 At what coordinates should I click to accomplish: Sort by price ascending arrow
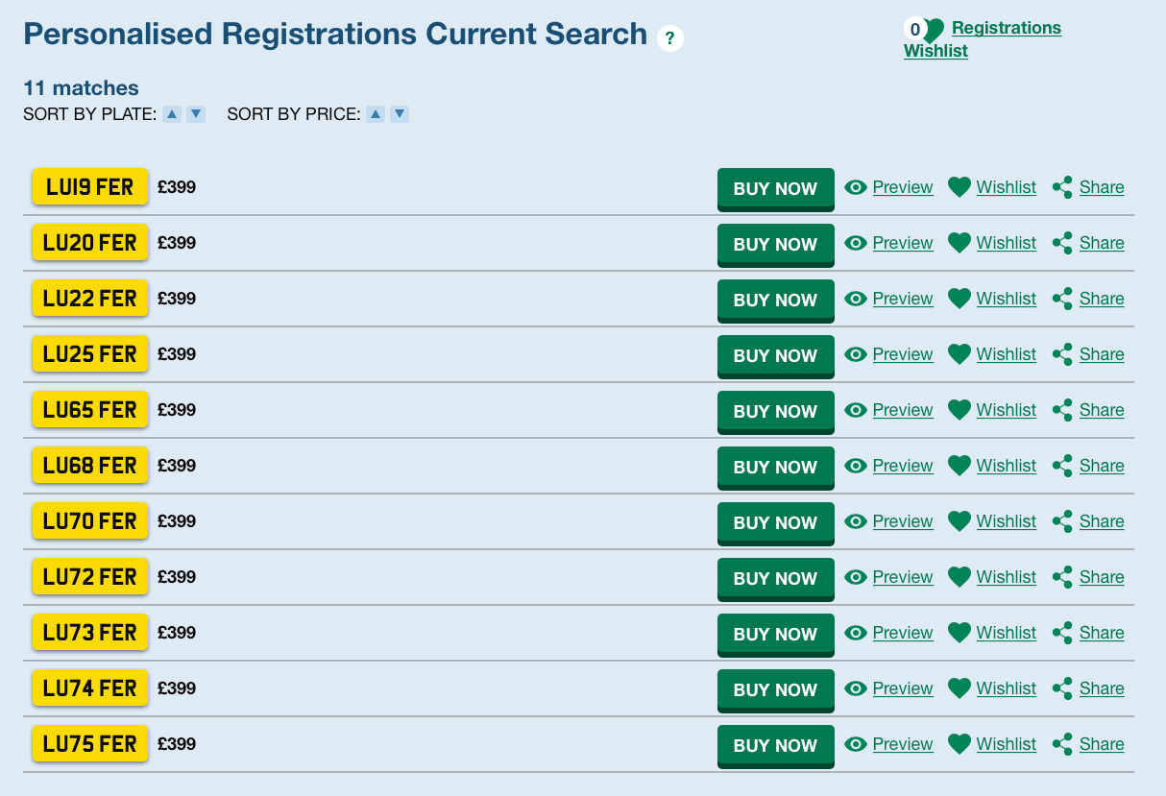[377, 114]
